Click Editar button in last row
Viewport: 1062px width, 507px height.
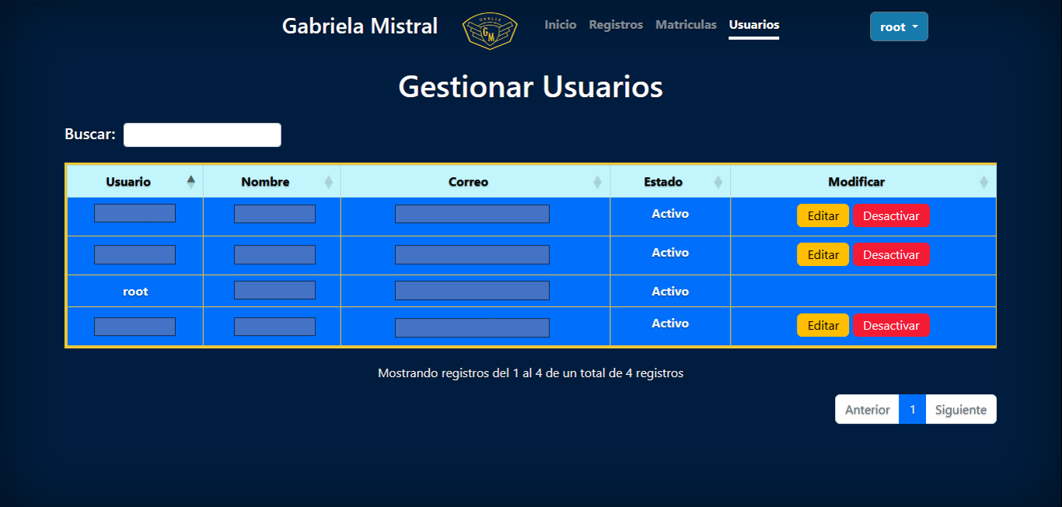pos(823,325)
